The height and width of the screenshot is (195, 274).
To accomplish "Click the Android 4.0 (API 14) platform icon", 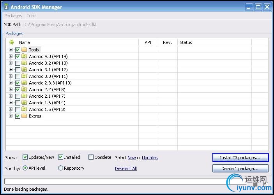I will pos(24,56).
